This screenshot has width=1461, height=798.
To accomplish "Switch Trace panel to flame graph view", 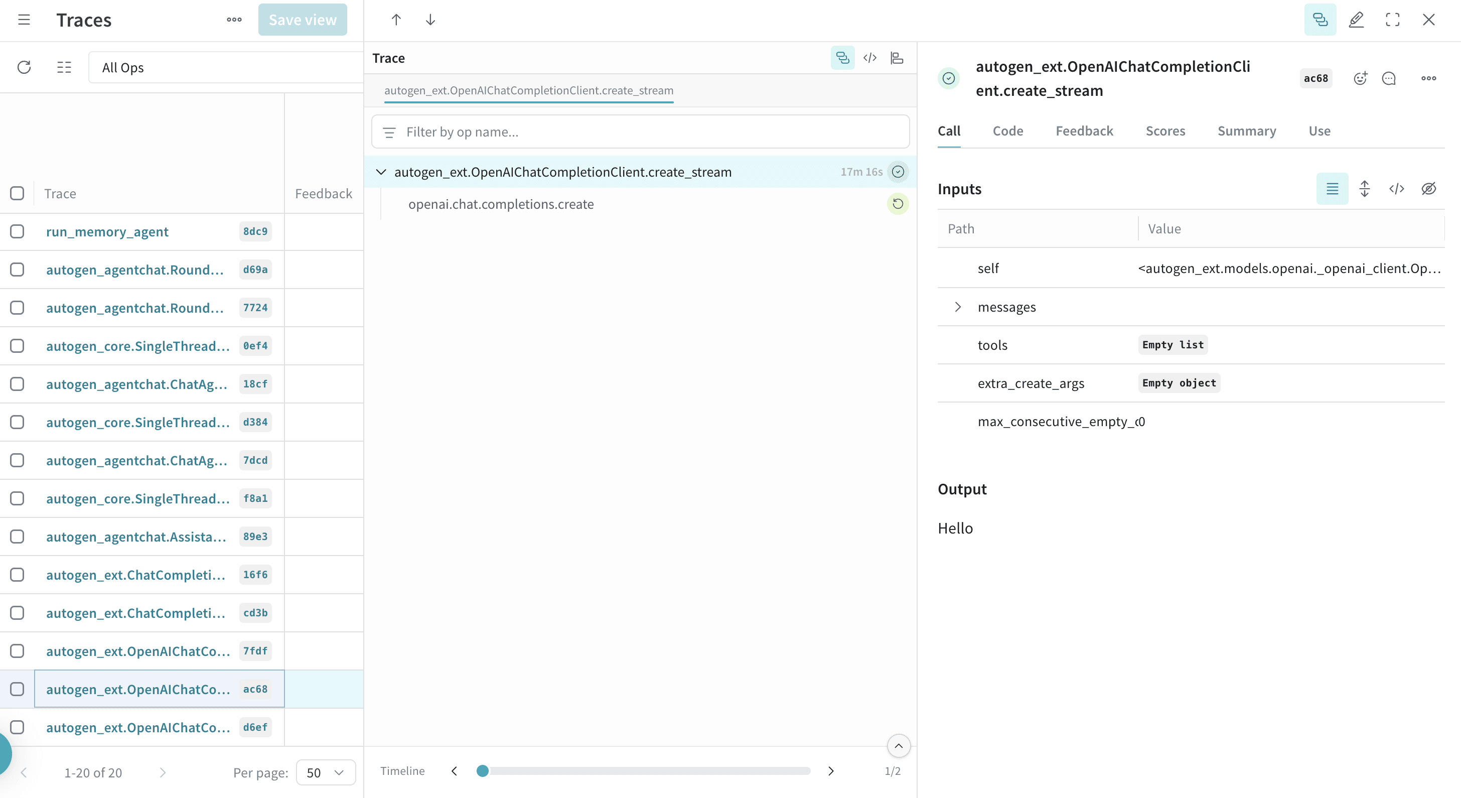I will pyautogui.click(x=897, y=58).
